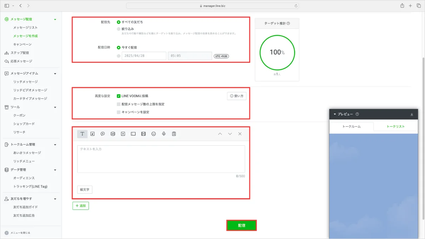Open カードタイプメッセージ in sidebar
Viewport: 425px width, 239px height.
point(30,98)
